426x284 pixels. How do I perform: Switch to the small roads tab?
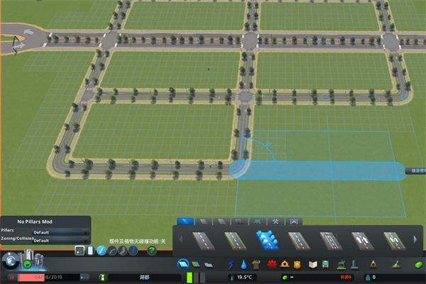tap(185, 222)
